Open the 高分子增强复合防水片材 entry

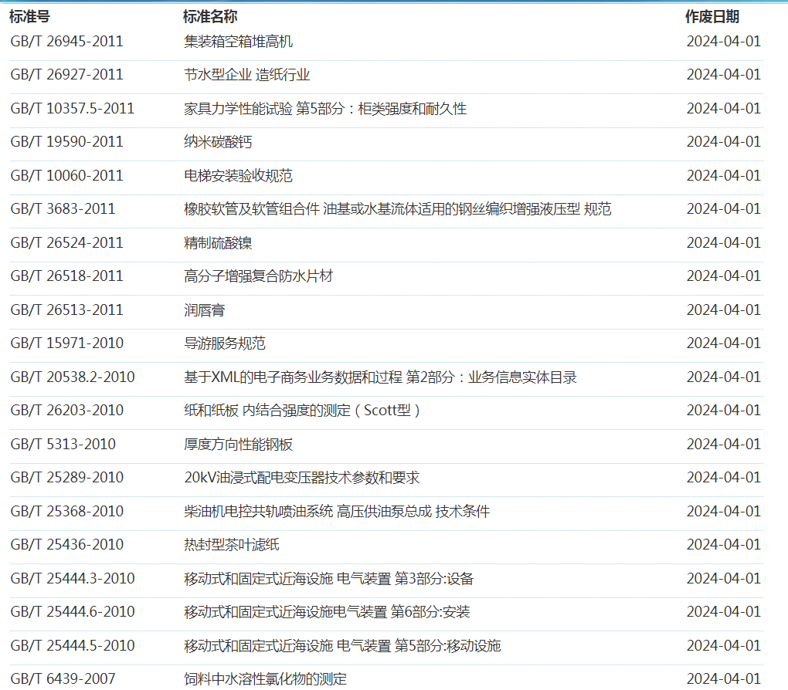(x=258, y=276)
